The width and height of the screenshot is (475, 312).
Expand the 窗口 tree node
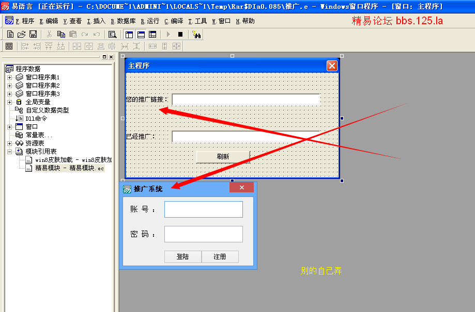click(10, 127)
